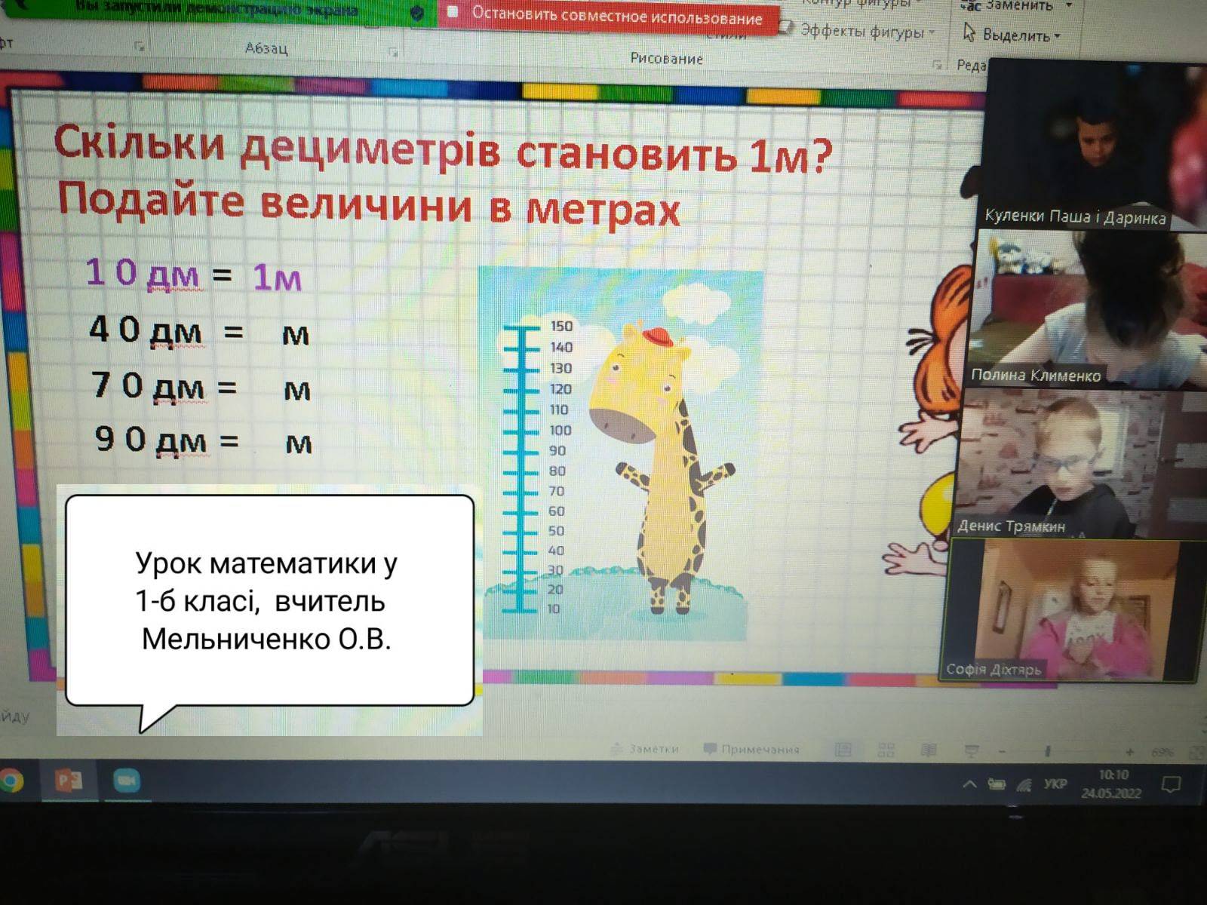Toggle the Примечания comments pane
This screenshot has width=1207, height=905.
pyautogui.click(x=751, y=749)
